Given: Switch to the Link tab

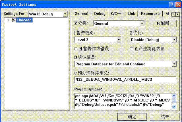Looking at the screenshot, I should (x=131, y=14).
